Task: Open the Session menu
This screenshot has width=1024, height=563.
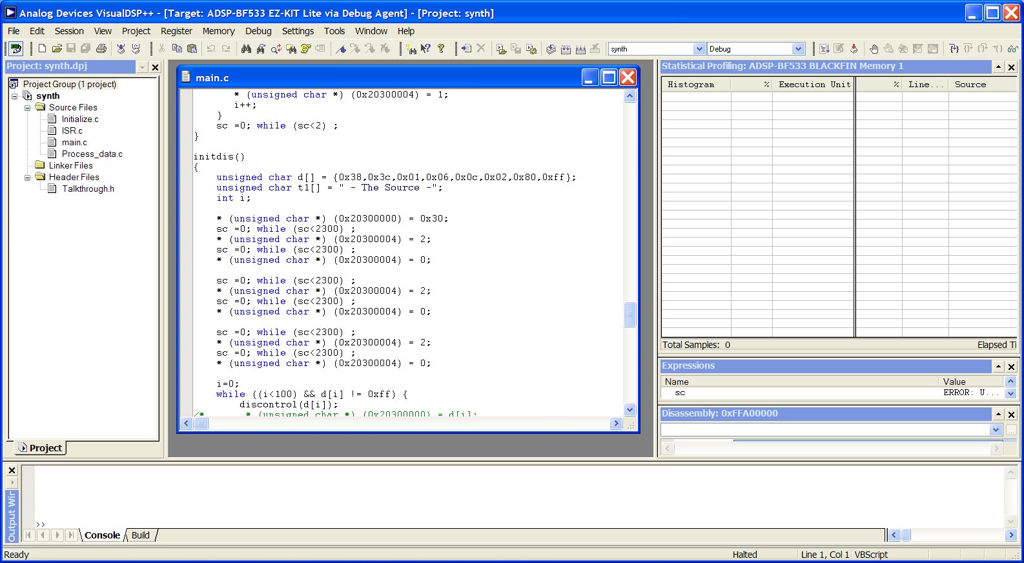Action: [x=69, y=31]
